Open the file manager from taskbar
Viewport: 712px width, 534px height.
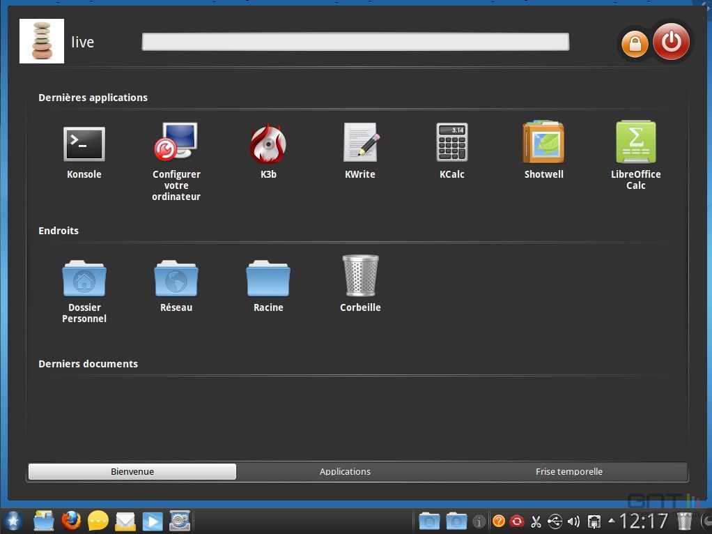pyautogui.click(x=44, y=521)
